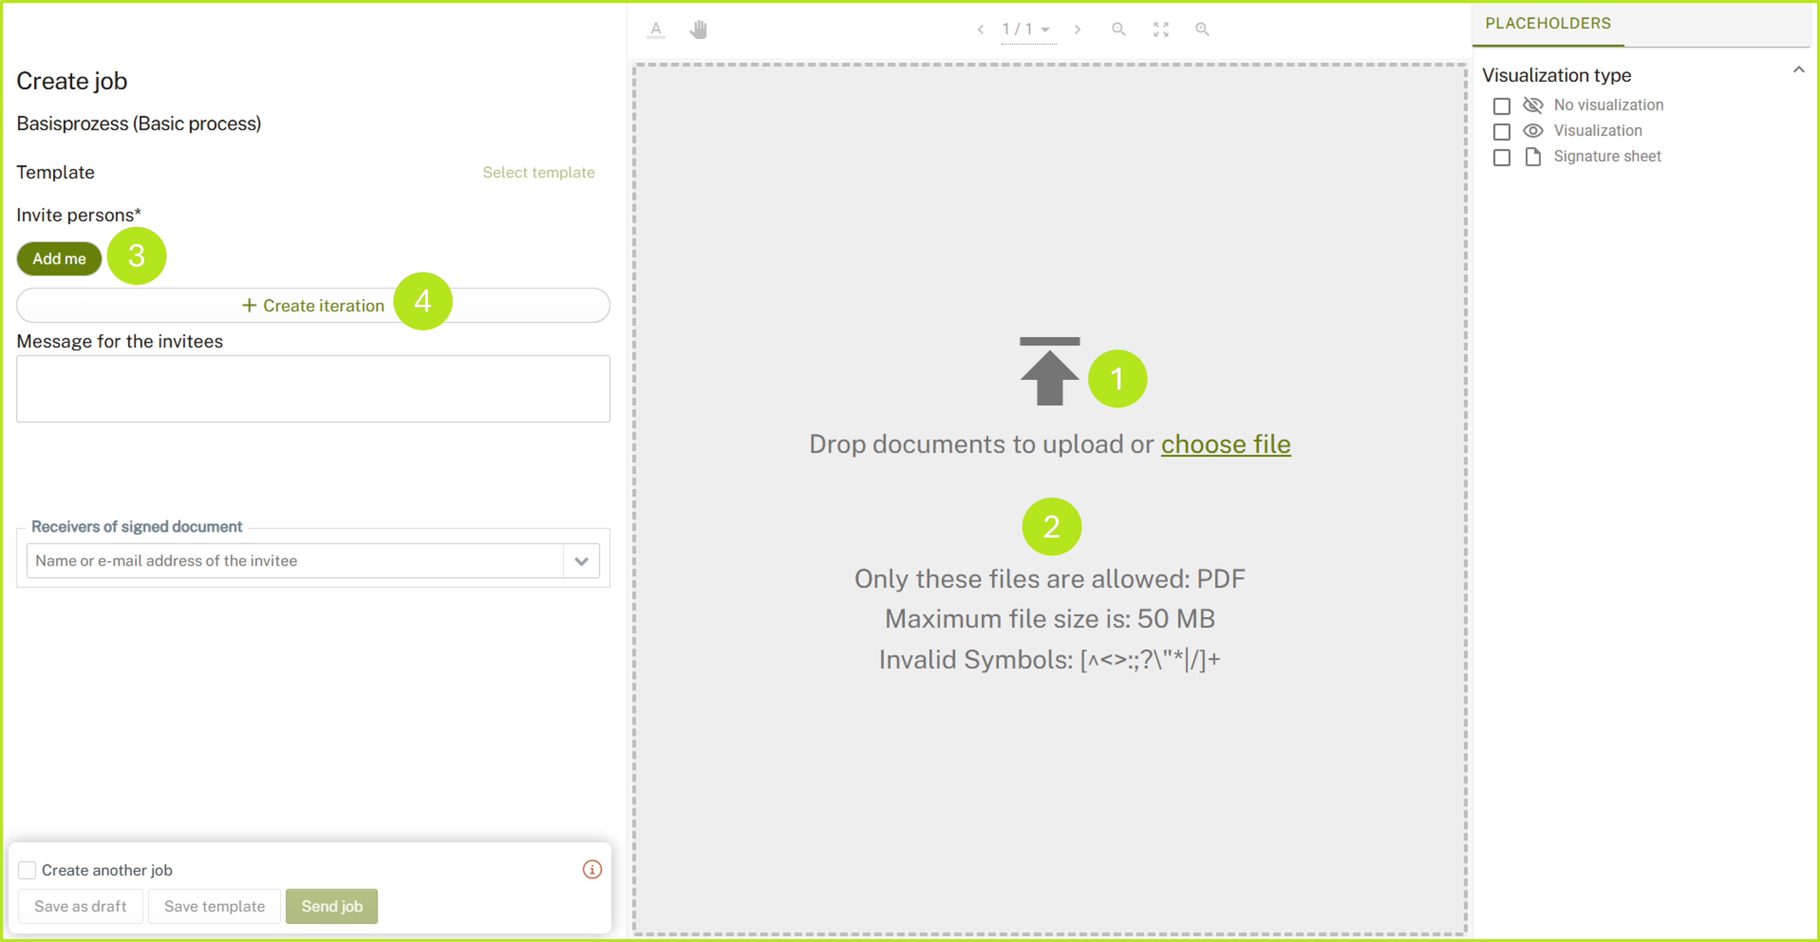Image resolution: width=1820 pixels, height=942 pixels.
Task: Click the red info icon
Action: click(x=592, y=869)
